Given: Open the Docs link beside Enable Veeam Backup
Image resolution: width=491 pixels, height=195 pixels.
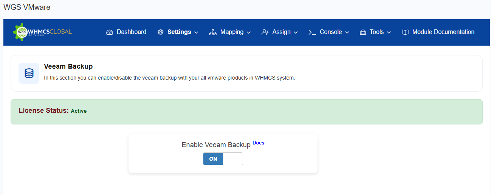Looking at the screenshot, I should [x=259, y=143].
